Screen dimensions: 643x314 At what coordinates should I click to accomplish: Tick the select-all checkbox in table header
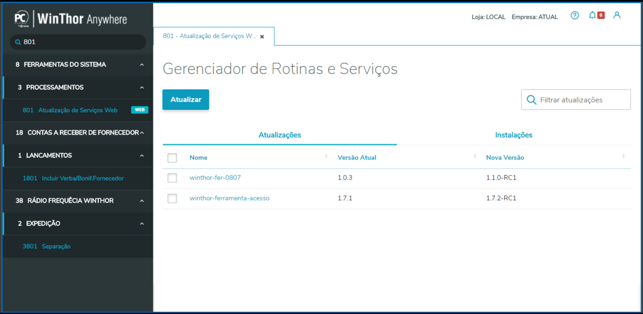(172, 158)
